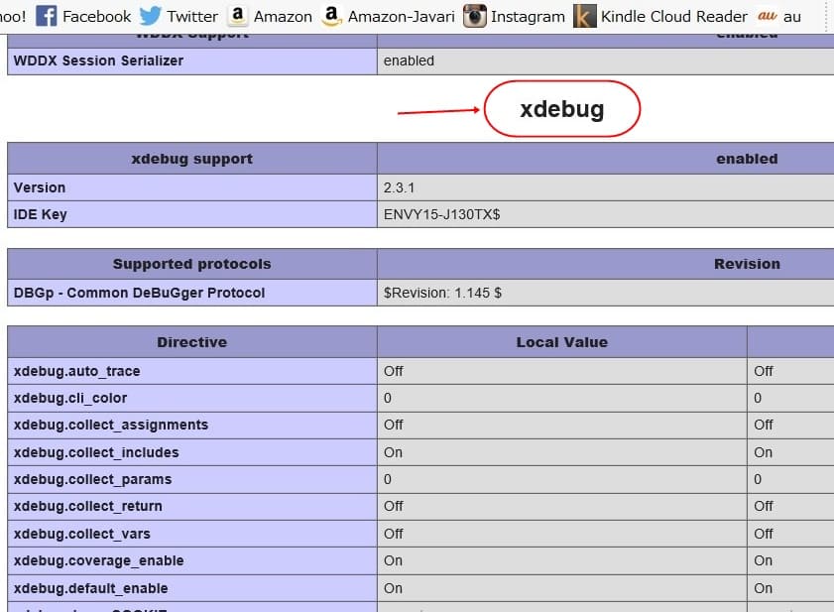Open the Instagram camera icon bookmark
The width and height of the screenshot is (834, 612).
pos(476,16)
